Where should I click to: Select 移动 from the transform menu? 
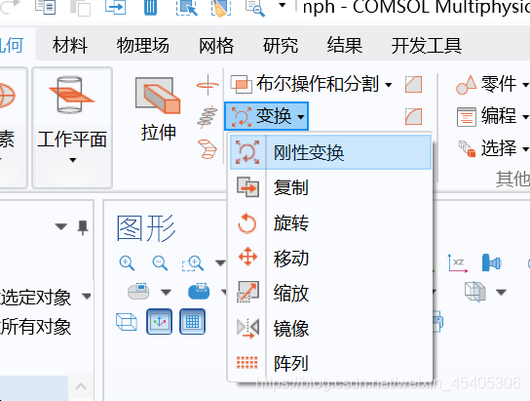pyautogui.click(x=330, y=258)
